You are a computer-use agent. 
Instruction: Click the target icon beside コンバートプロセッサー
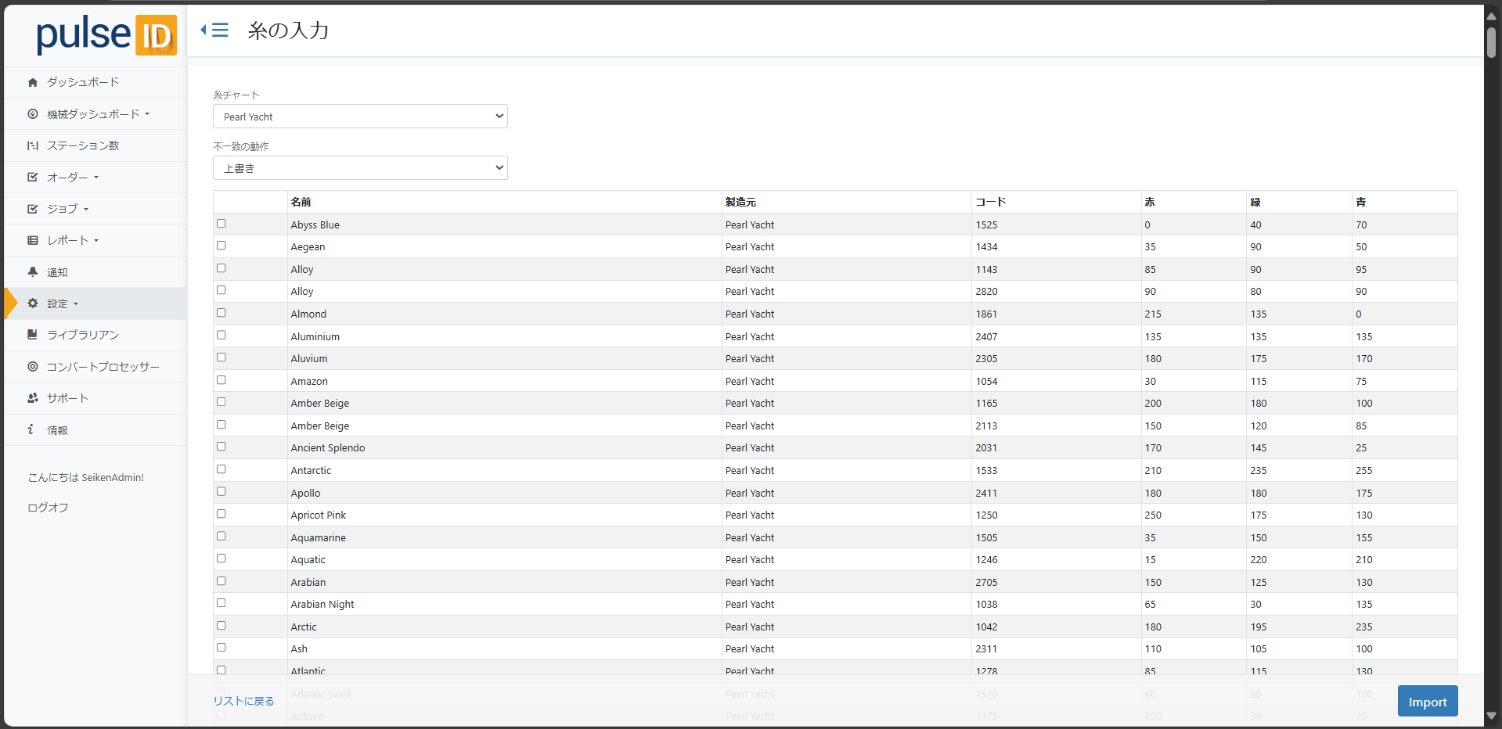coord(32,367)
